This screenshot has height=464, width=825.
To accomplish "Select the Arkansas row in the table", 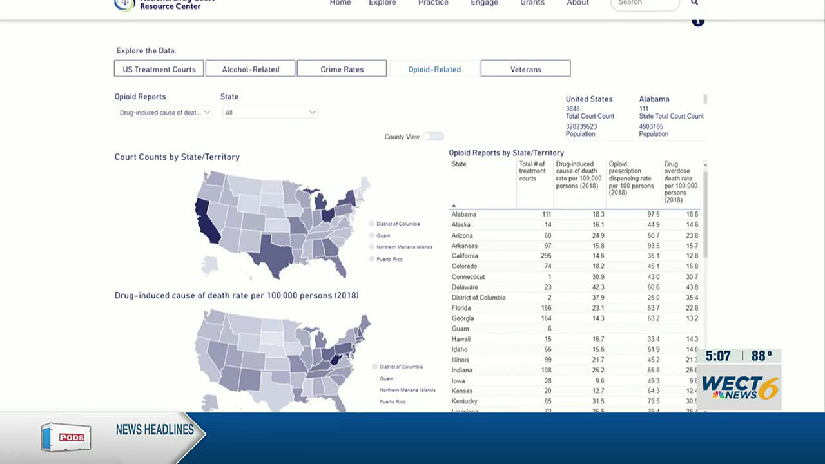I will pos(574,246).
